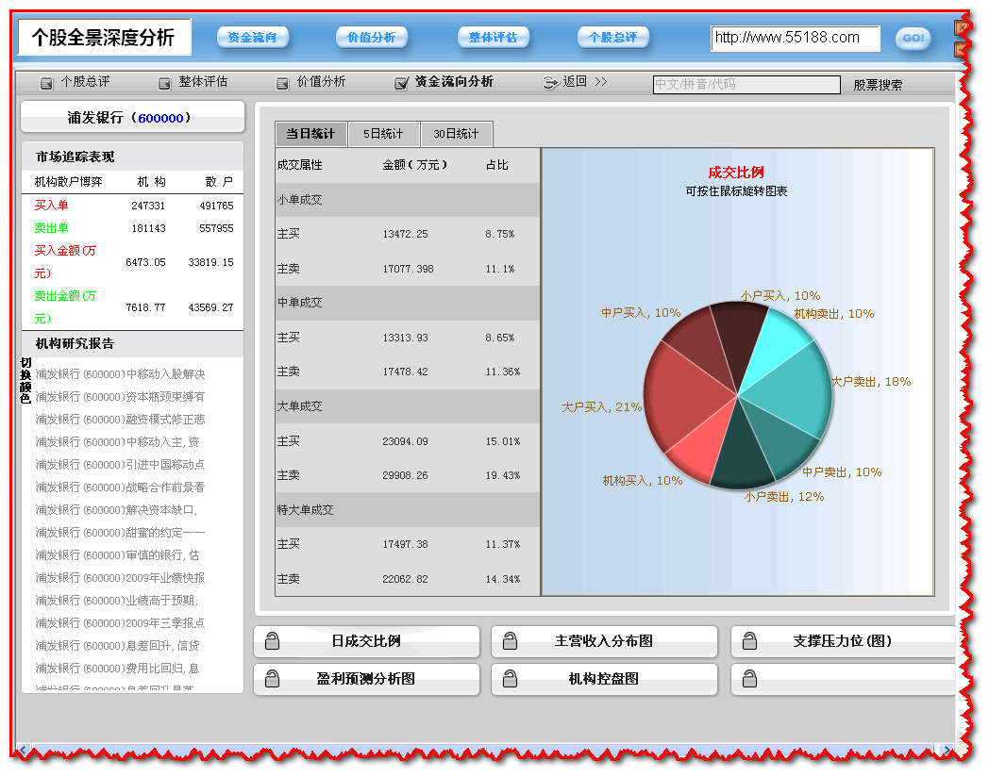This screenshot has height=777, width=989.
Task: Click the double chevron after 返回
Action: pos(601,82)
